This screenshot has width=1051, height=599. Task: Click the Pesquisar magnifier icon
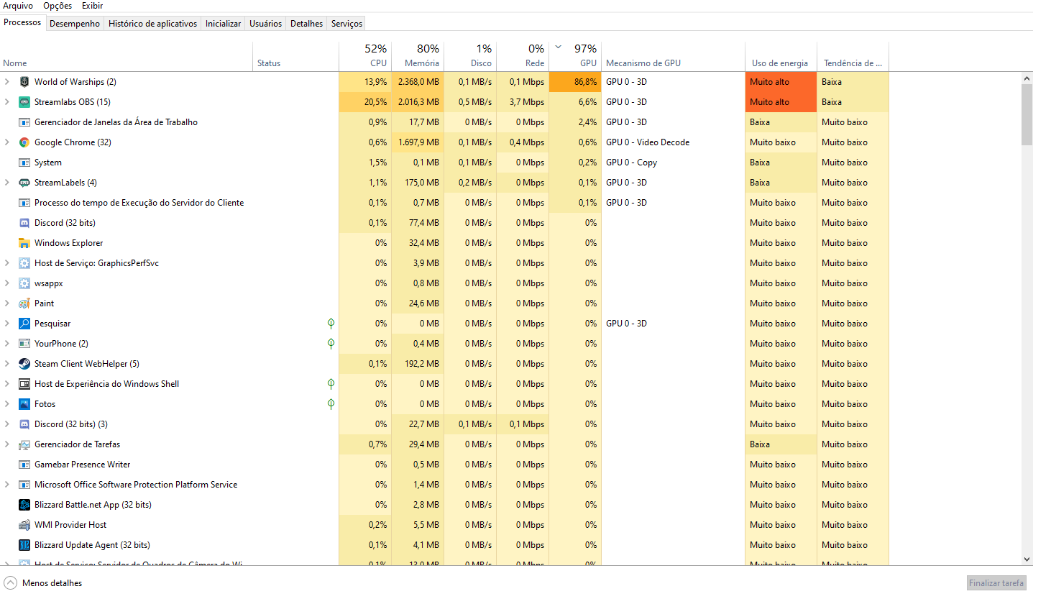coord(24,324)
